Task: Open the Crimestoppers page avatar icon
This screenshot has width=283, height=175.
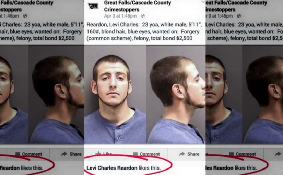Action: click(x=93, y=6)
